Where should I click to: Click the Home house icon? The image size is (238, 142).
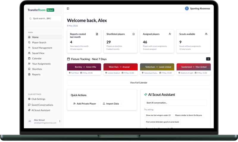click(x=29, y=37)
